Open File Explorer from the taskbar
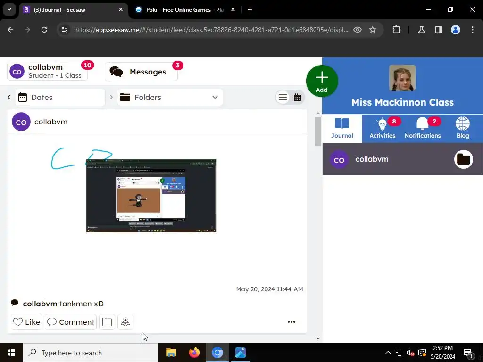Image resolution: width=483 pixels, height=362 pixels. click(171, 353)
